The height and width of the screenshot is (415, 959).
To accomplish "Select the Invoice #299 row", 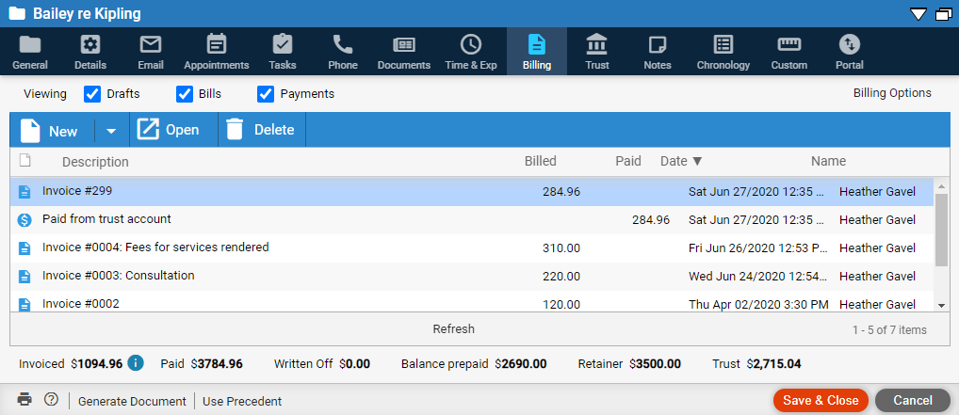I will coord(472,192).
